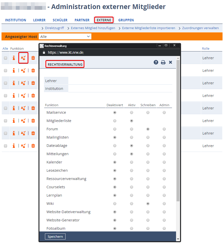
Task: Click the trash delete icon in second row
Action: [x=33, y=71]
